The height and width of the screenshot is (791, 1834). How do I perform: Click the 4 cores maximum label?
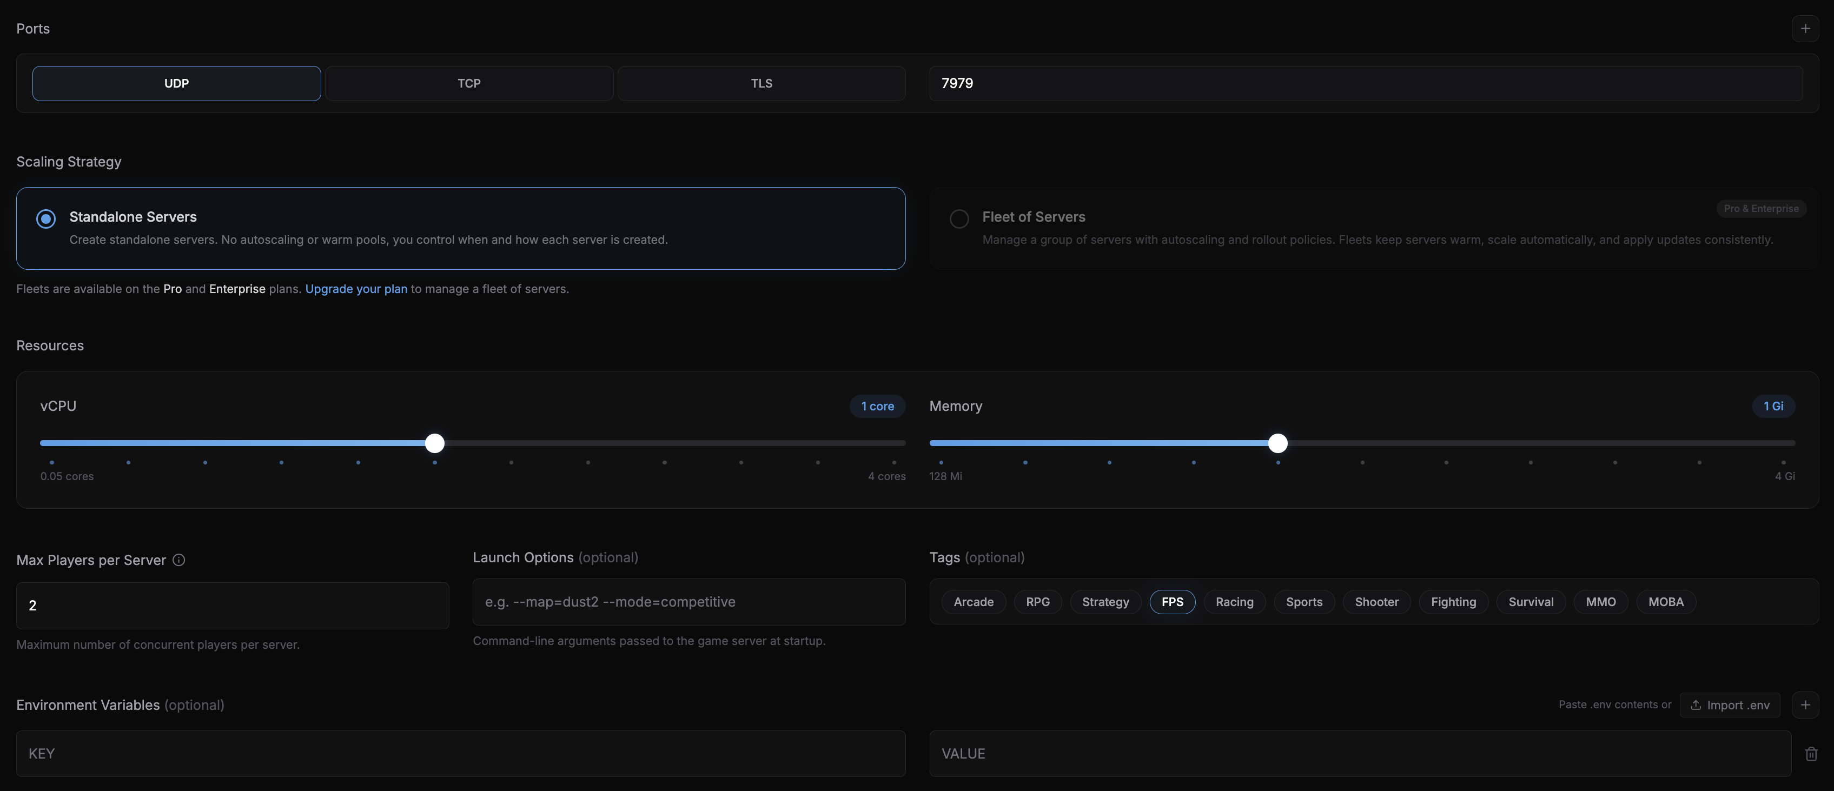tap(886, 476)
